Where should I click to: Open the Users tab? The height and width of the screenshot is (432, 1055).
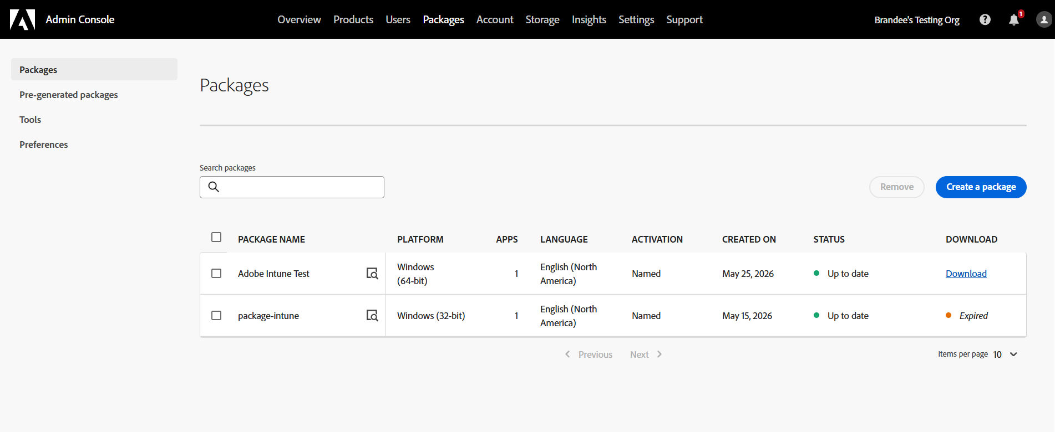tap(398, 19)
